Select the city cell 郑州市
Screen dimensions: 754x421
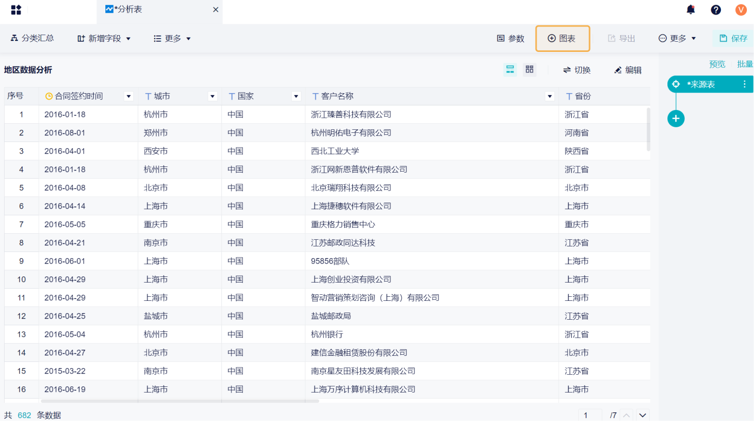[x=180, y=133]
